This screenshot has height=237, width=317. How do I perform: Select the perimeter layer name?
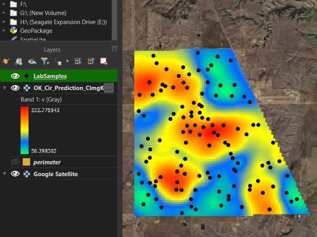47,162
